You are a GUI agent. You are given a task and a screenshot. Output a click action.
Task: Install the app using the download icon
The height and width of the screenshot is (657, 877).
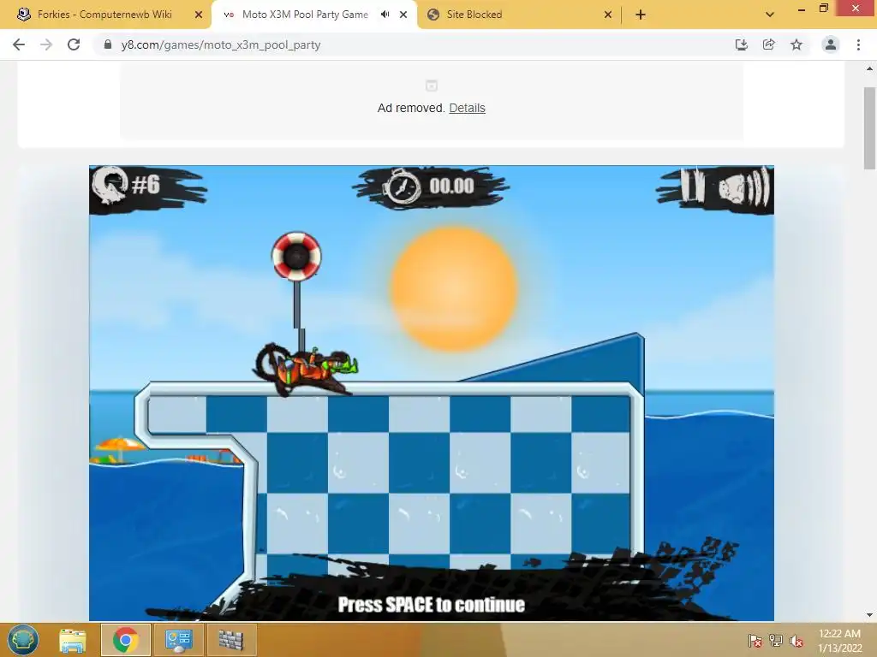[742, 44]
